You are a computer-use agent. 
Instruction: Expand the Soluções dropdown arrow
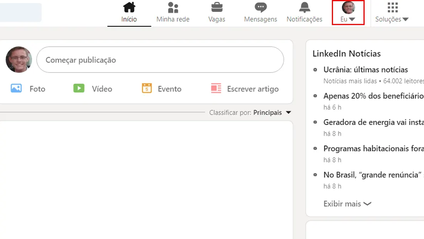(405, 19)
